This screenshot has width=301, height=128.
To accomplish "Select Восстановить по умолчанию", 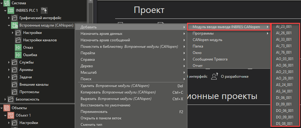I will tap(131, 105).
